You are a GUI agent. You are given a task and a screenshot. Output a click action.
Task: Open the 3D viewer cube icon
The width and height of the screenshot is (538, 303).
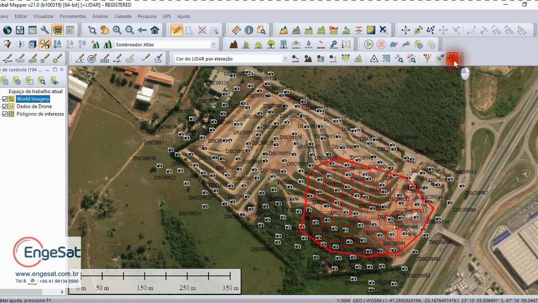tap(32, 44)
